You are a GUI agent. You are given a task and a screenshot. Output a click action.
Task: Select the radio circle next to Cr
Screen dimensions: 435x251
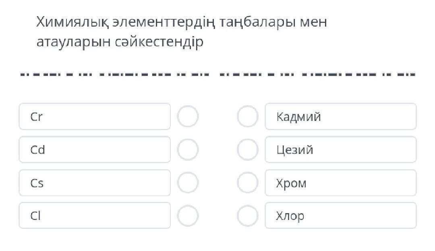pos(188,117)
